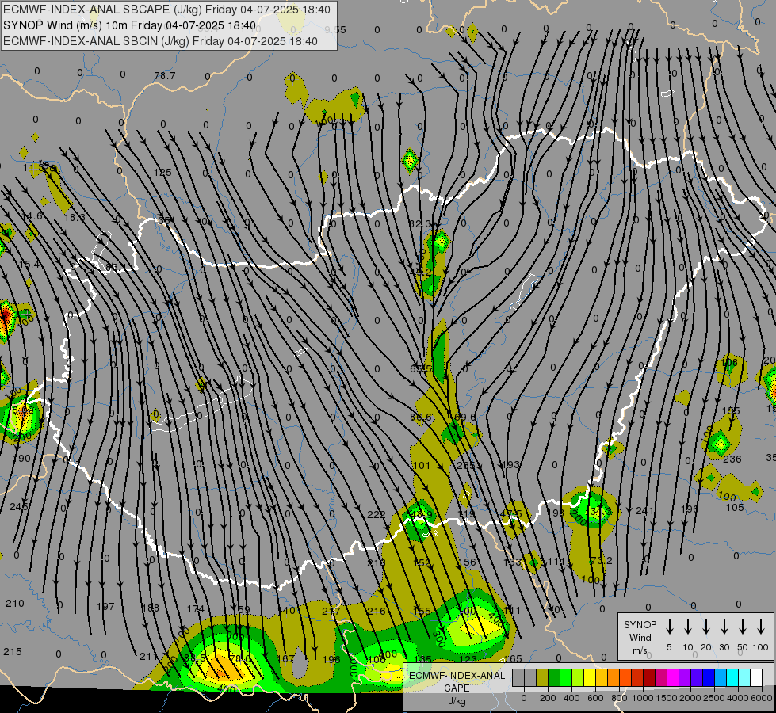The height and width of the screenshot is (713, 776).
Task: Select the bright magenta CAPE swatch left of the 2000 tick
Action: point(673,678)
